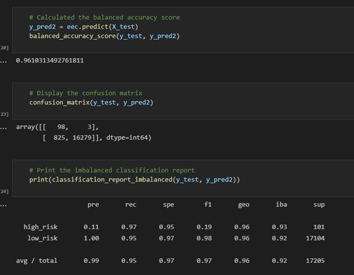
Task: Click the 'pre' column header
Action: pyautogui.click(x=93, y=205)
